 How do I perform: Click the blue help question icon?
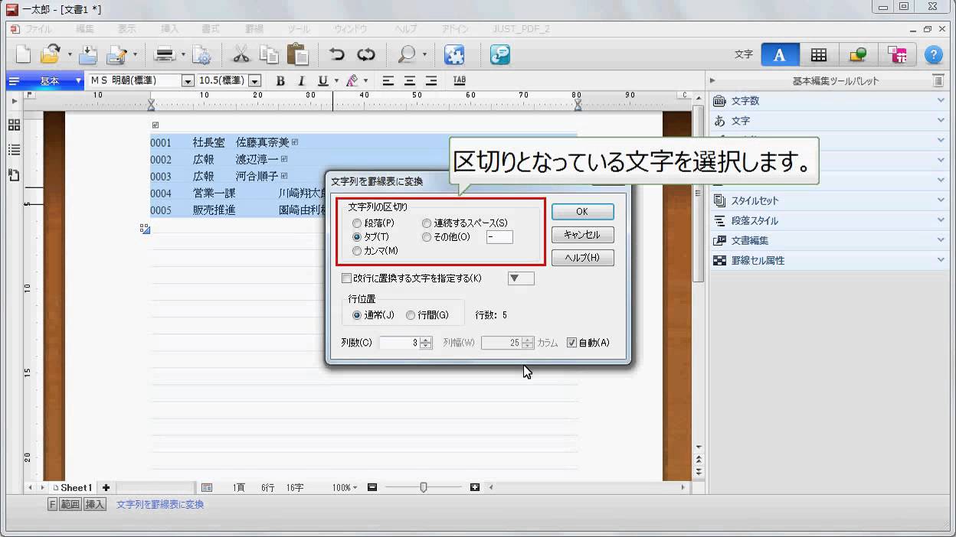click(x=933, y=54)
